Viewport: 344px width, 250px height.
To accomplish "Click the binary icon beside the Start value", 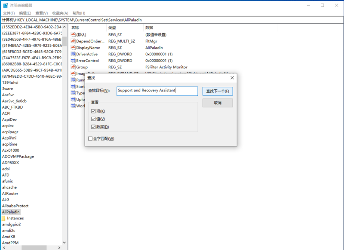I will tap(74, 86).
